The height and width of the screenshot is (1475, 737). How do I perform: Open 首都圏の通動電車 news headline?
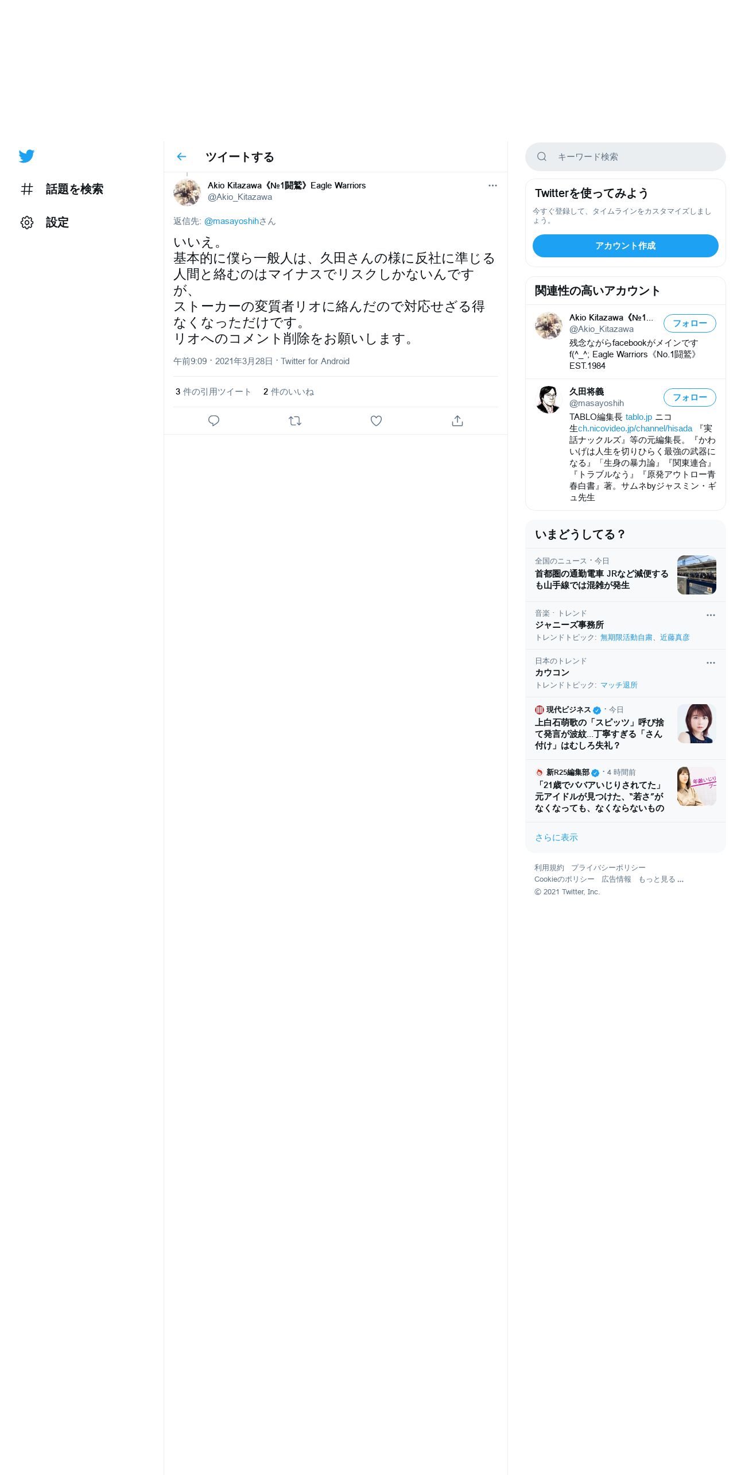(x=602, y=580)
